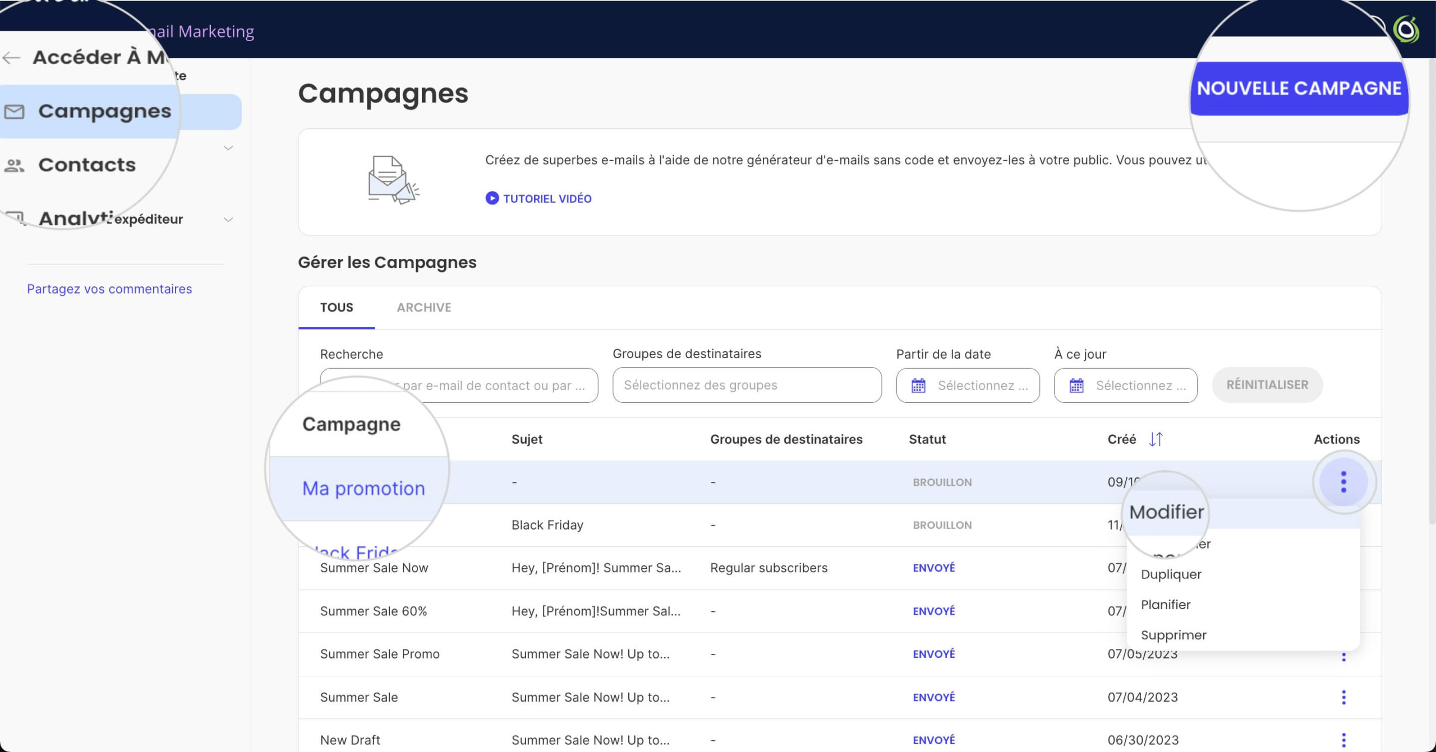Image resolution: width=1436 pixels, height=752 pixels.
Task: Click the Actions column header
Action: click(1336, 439)
